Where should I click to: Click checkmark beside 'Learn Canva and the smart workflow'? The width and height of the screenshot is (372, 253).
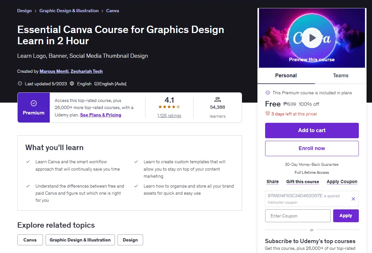(x=28, y=162)
